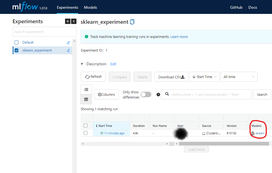The width and height of the screenshot is (272, 173).
Task: Copy the experiment name with clipboard icon
Action: coord(132,22)
